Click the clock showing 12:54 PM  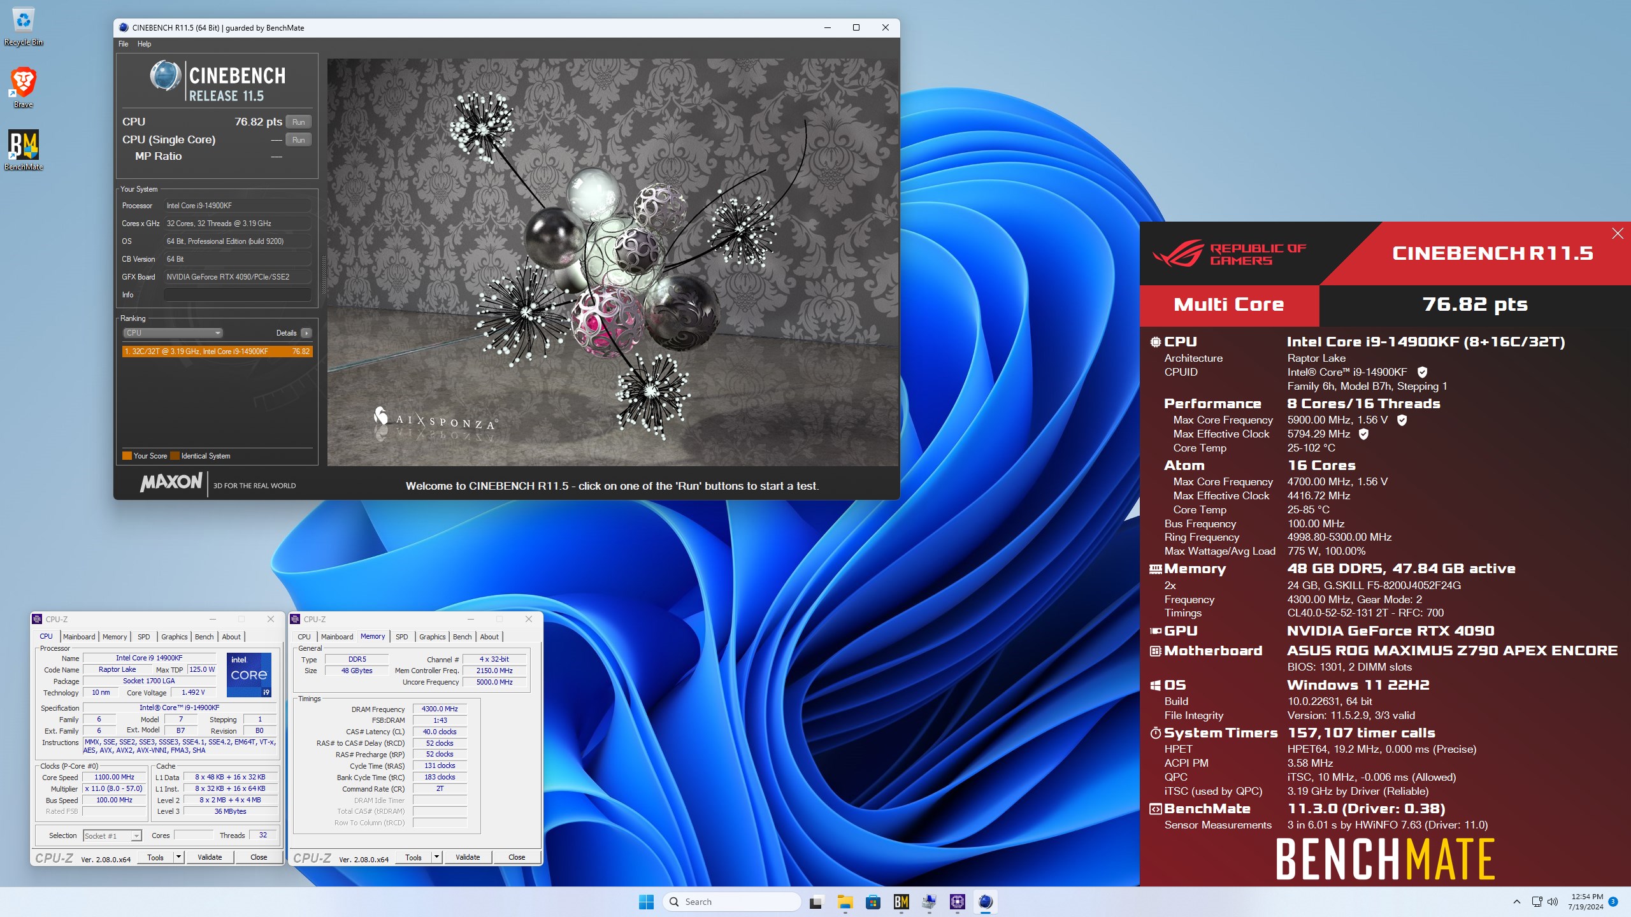1586,897
